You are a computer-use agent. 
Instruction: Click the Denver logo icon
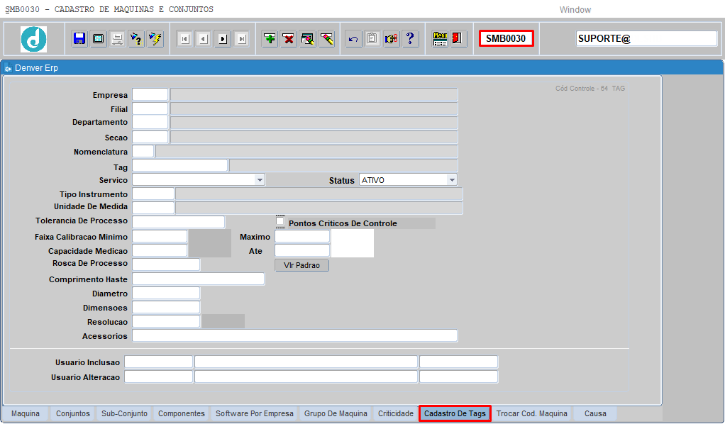(x=33, y=39)
